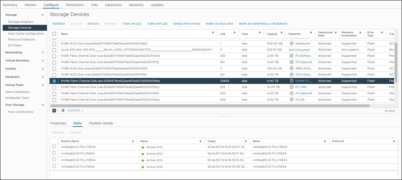402x180 pixels.
Task: Open the Export dropdown menu
Action: pyautogui.click(x=75, y=111)
